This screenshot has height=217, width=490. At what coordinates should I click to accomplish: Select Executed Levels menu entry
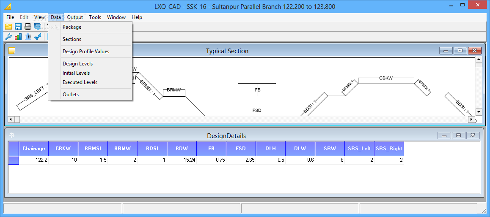[x=90, y=82]
